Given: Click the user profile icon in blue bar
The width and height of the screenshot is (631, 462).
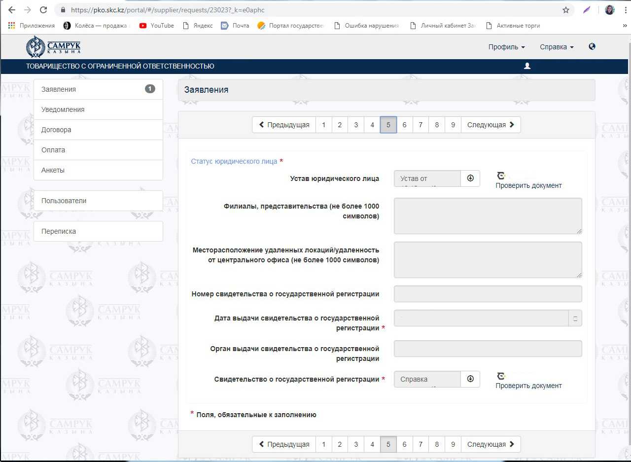Looking at the screenshot, I should coord(527,66).
